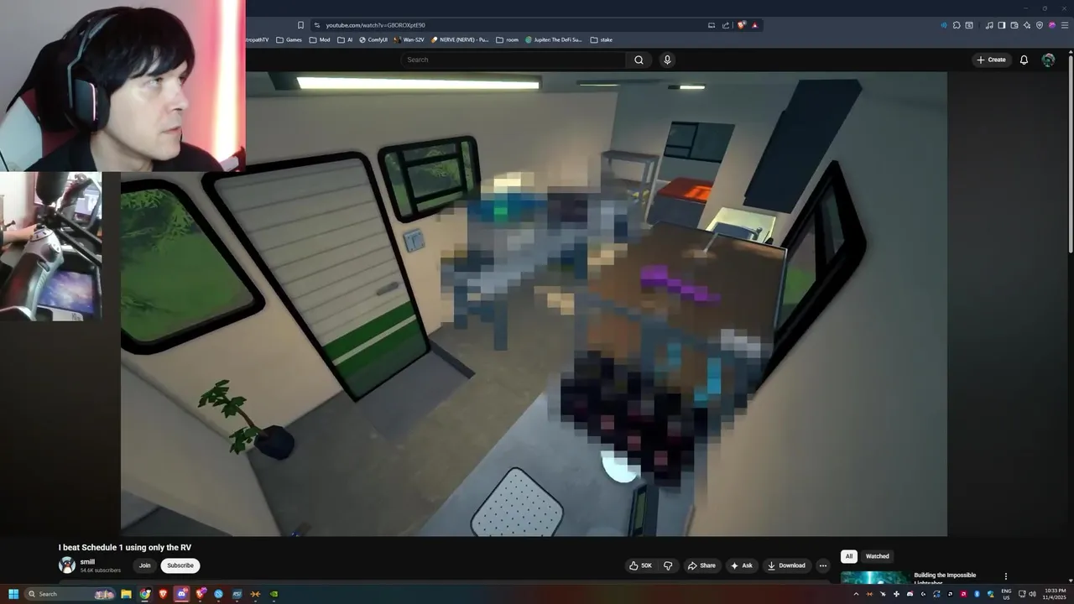Screen dimensions: 1074x604
Task: Open the NERVE (NERVE) bookmark
Action: tap(460, 39)
